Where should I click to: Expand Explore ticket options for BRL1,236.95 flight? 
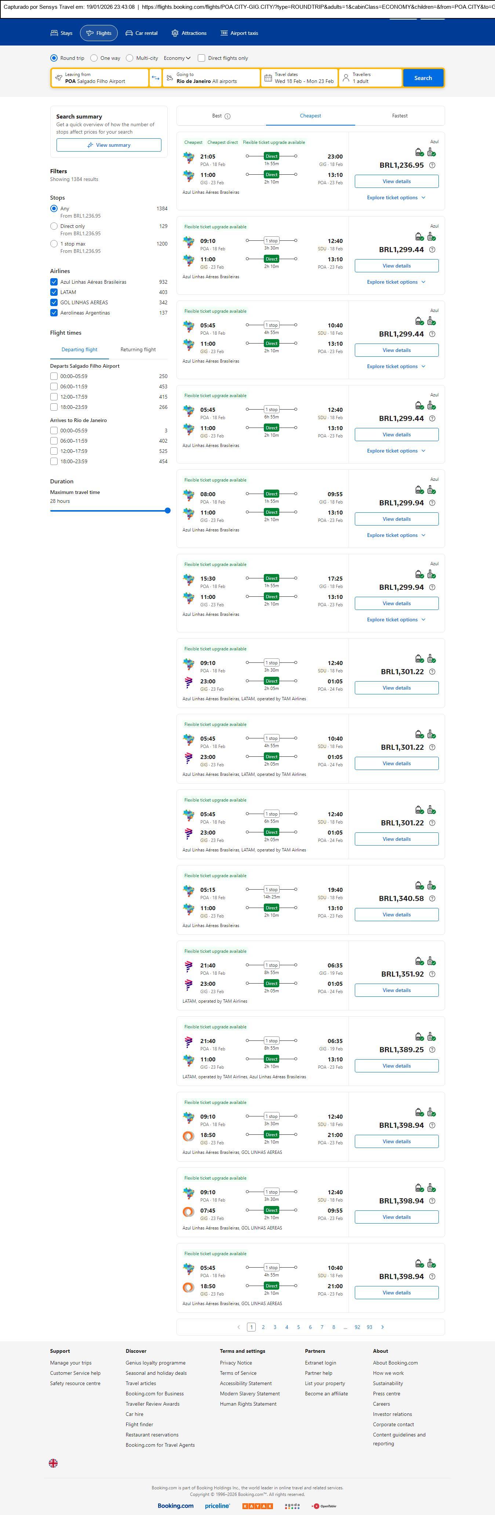click(x=396, y=197)
